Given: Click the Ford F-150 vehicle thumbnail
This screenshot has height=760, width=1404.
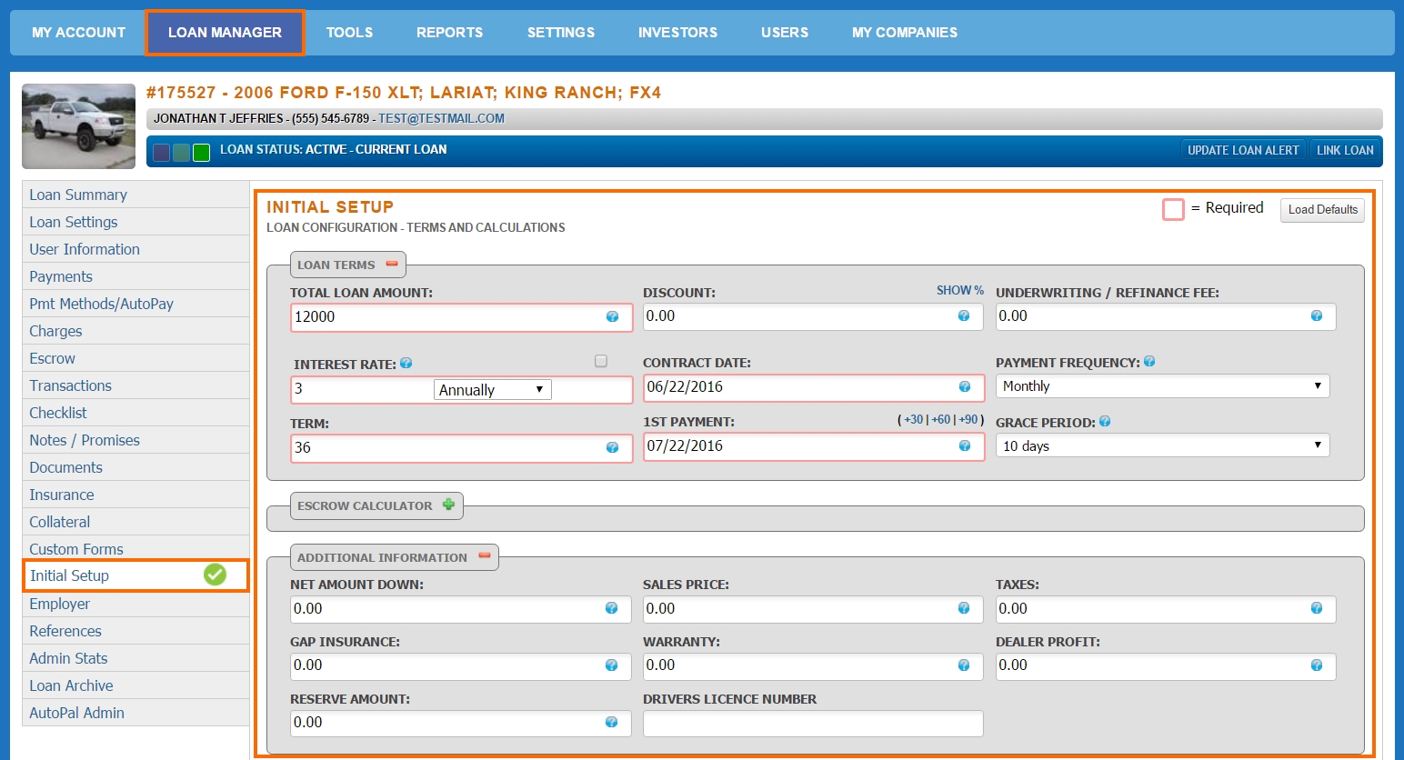Looking at the screenshot, I should (78, 126).
